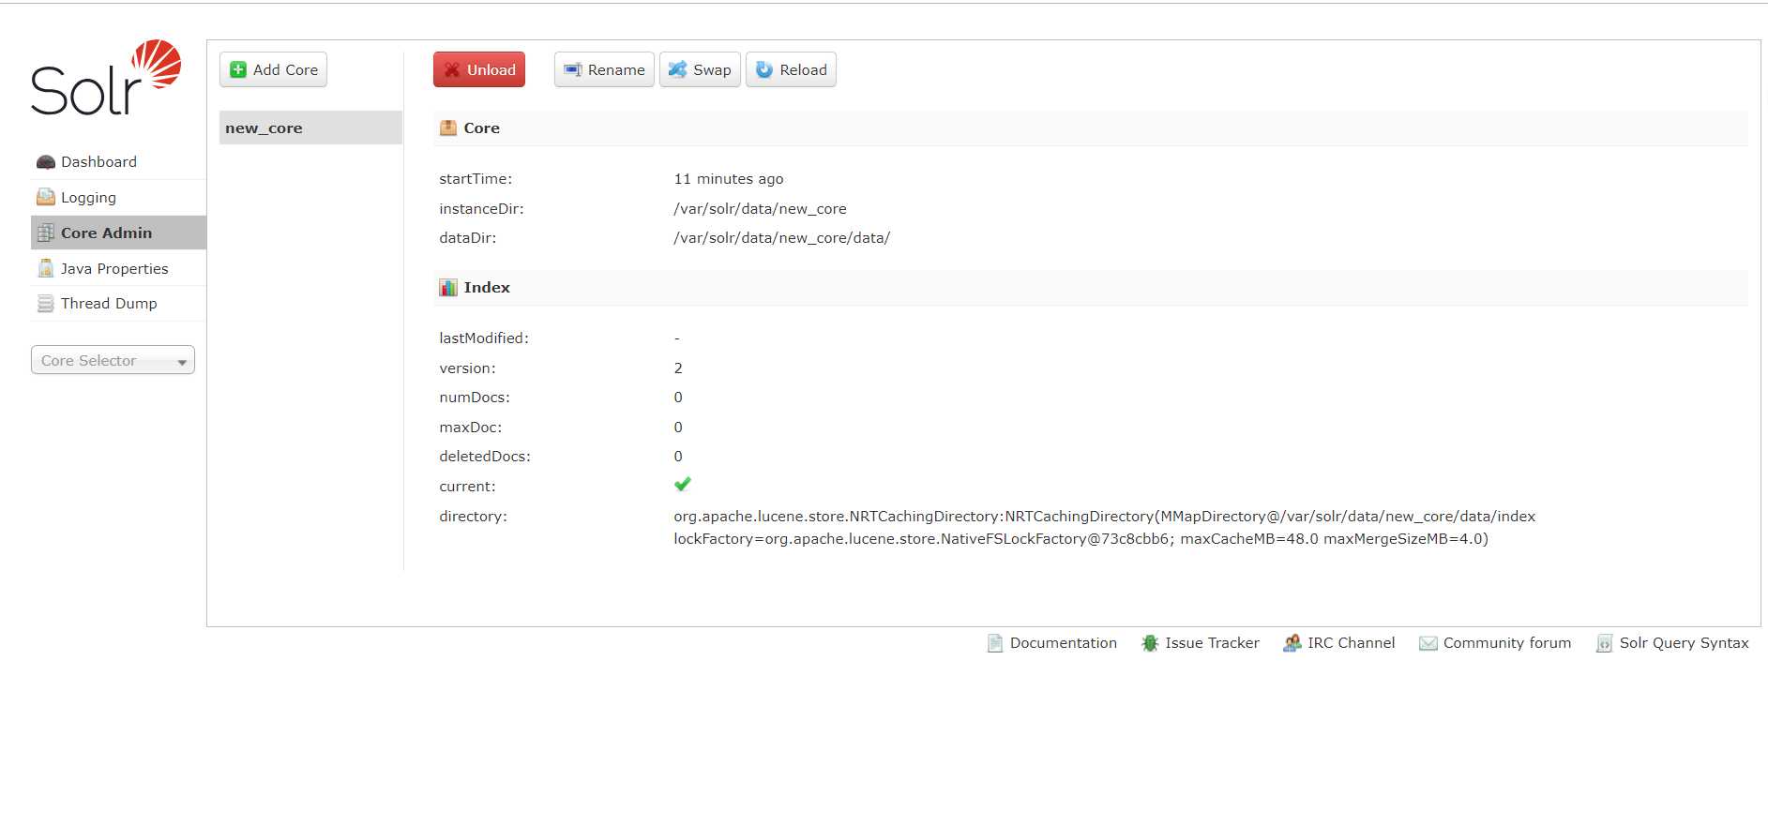The width and height of the screenshot is (1768, 826).
Task: Click the Rename icon
Action: pos(573,69)
